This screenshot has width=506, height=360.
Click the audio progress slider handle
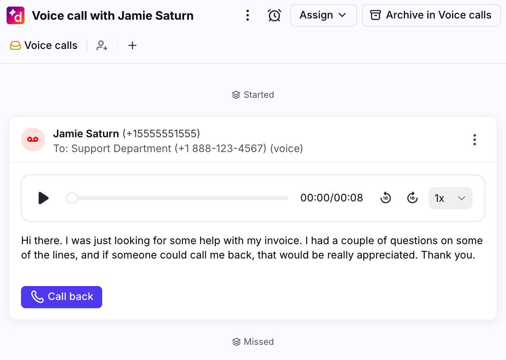pyautogui.click(x=72, y=198)
